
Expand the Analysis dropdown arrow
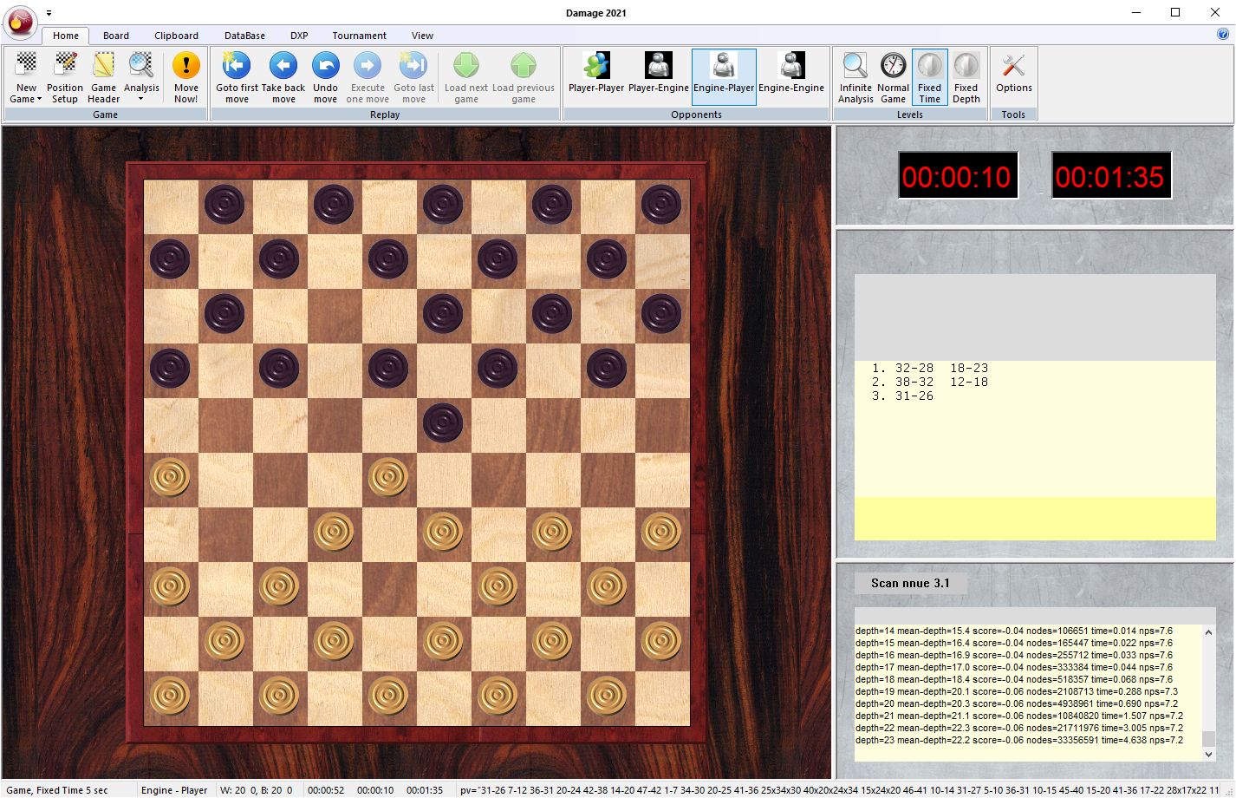[x=141, y=99]
